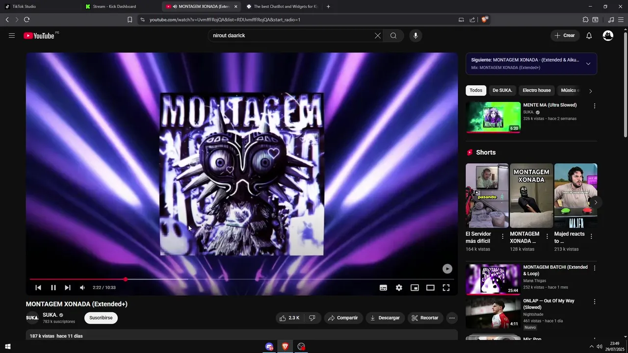
Task: Open MENTE MA (Ultra Slowed) thumbnail
Action: [x=493, y=117]
